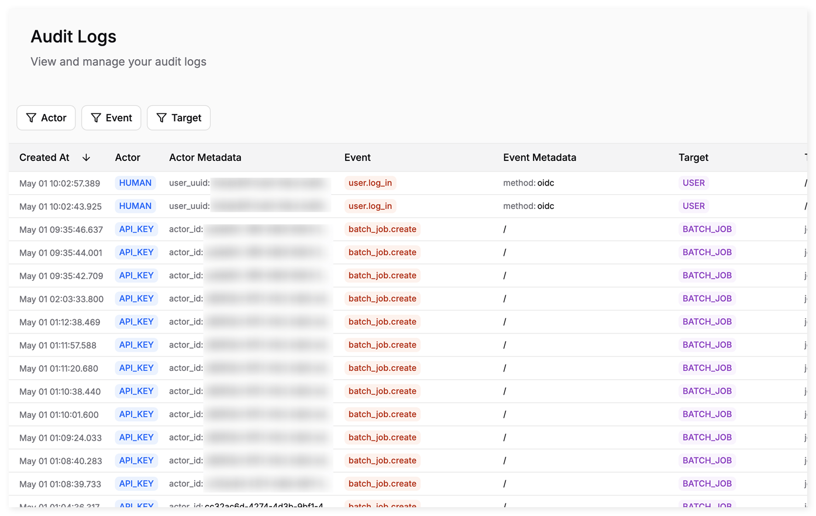Click user.log_in event in the 10:02:57.389 row
Viewport: 816px width, 516px height.
click(x=370, y=183)
